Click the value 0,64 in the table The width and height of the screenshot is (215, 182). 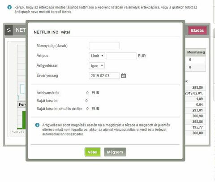(x=199, y=104)
